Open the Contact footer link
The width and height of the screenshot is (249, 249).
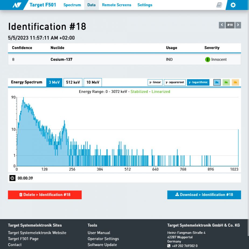click(15, 245)
